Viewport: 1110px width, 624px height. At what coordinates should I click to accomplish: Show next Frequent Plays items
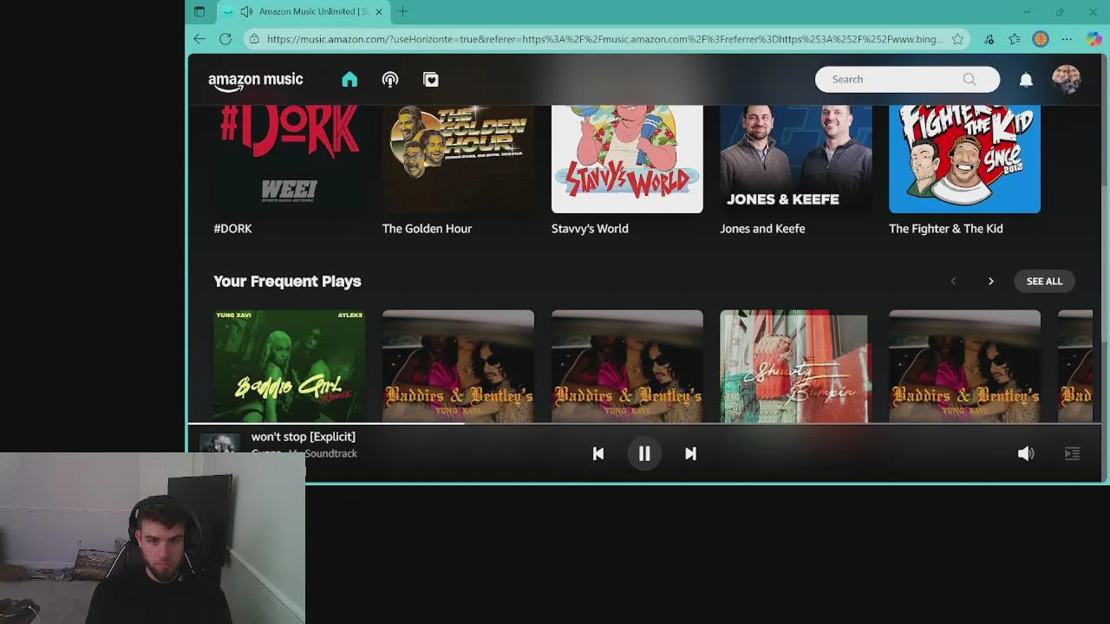990,282
